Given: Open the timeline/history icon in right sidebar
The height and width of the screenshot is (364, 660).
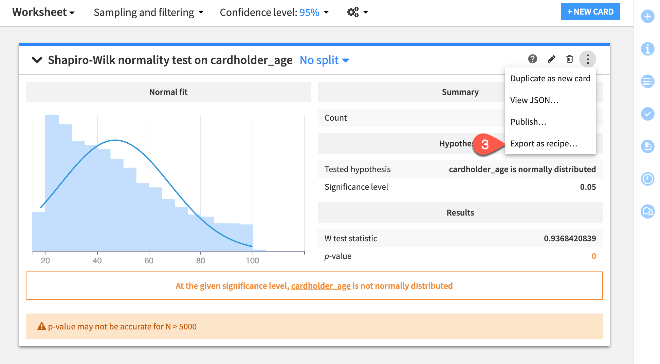Looking at the screenshot, I should click(x=648, y=179).
